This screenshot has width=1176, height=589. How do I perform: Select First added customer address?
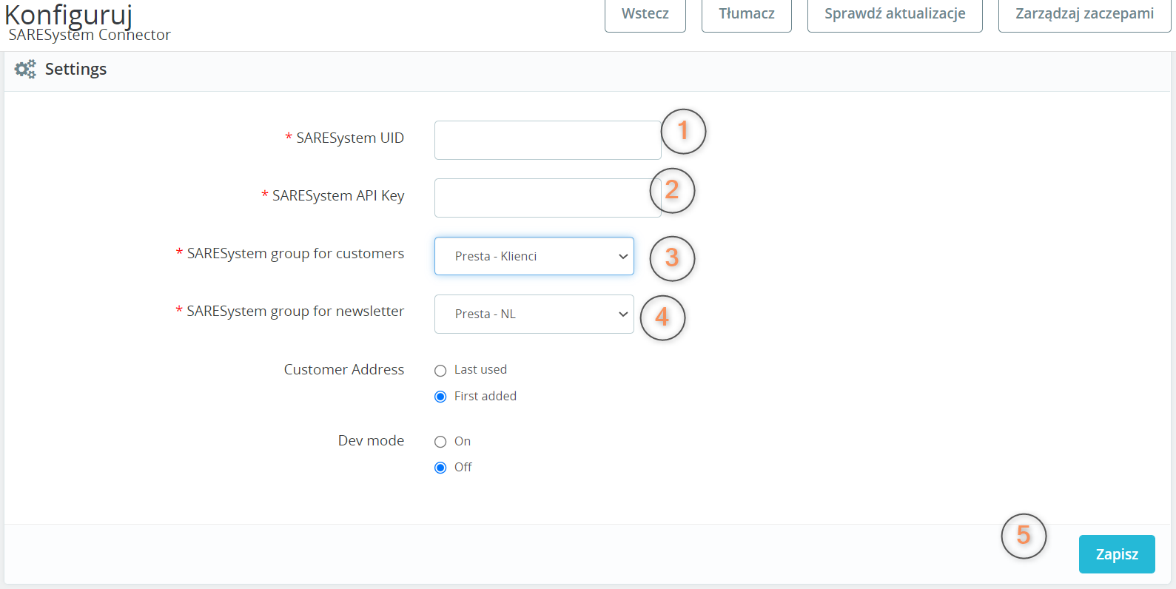pos(440,397)
